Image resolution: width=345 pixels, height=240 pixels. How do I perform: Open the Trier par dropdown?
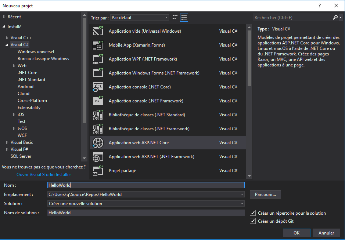[140, 17]
